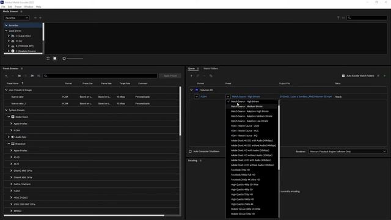Open the Edit menu
This screenshot has height=220, width=391.
tap(10, 7)
